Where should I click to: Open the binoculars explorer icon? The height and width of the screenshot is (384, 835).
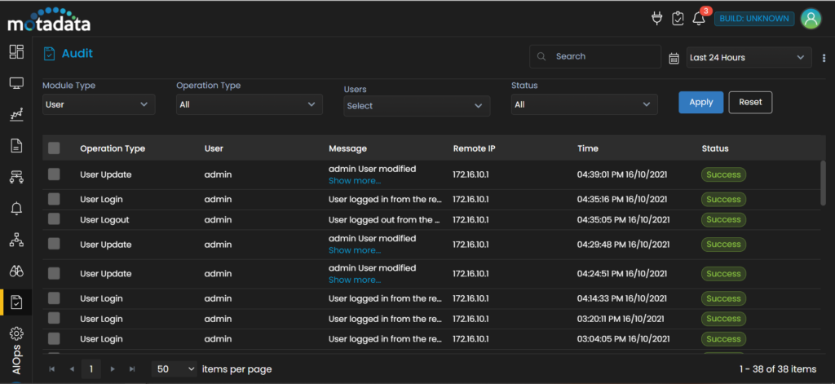point(16,271)
